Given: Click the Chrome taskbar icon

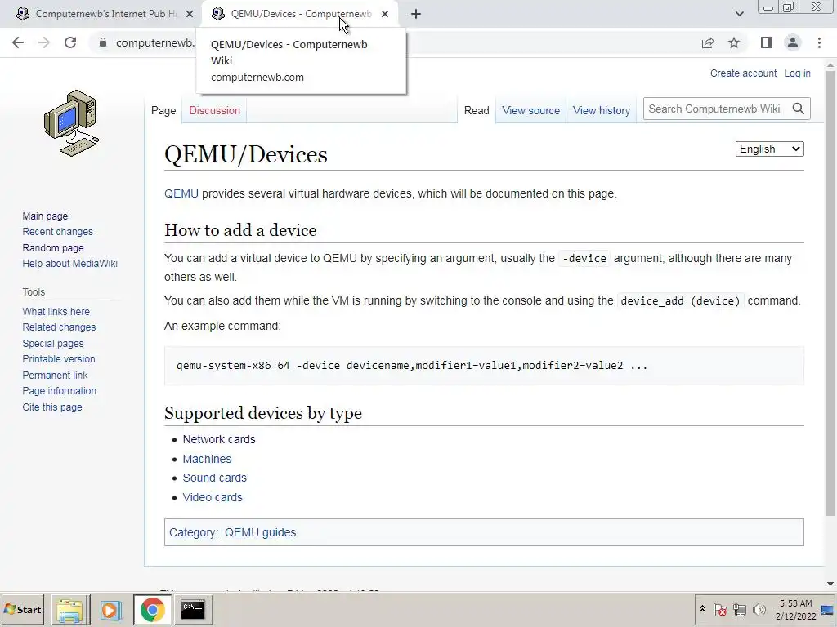Looking at the screenshot, I should tap(153, 609).
